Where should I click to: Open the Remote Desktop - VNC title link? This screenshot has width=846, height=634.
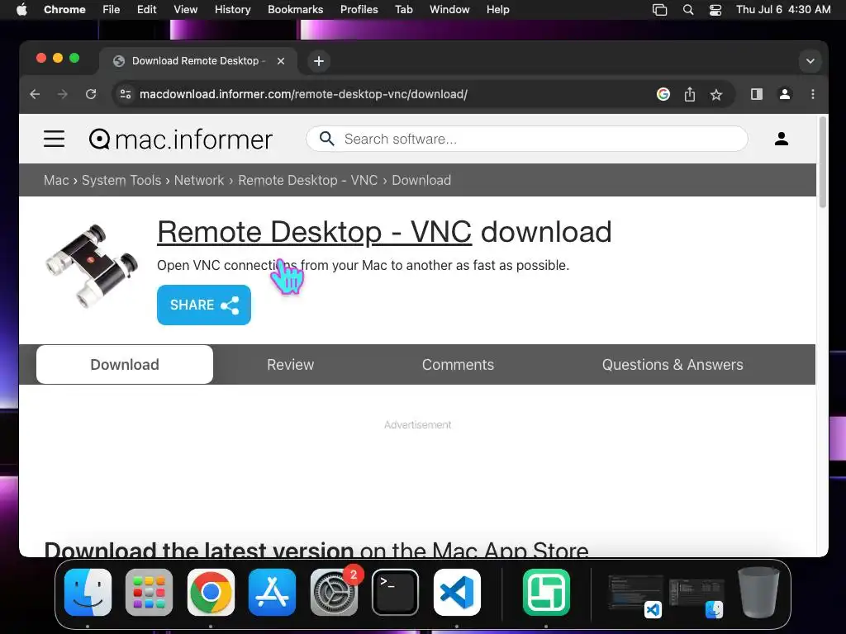315,232
